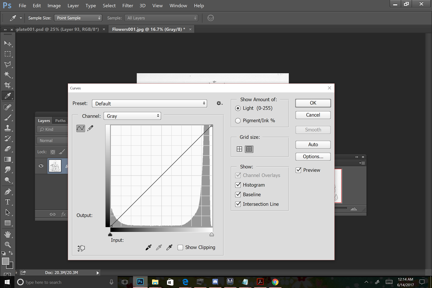Select the Smudge tool
The height and width of the screenshot is (288, 432).
click(x=8, y=170)
